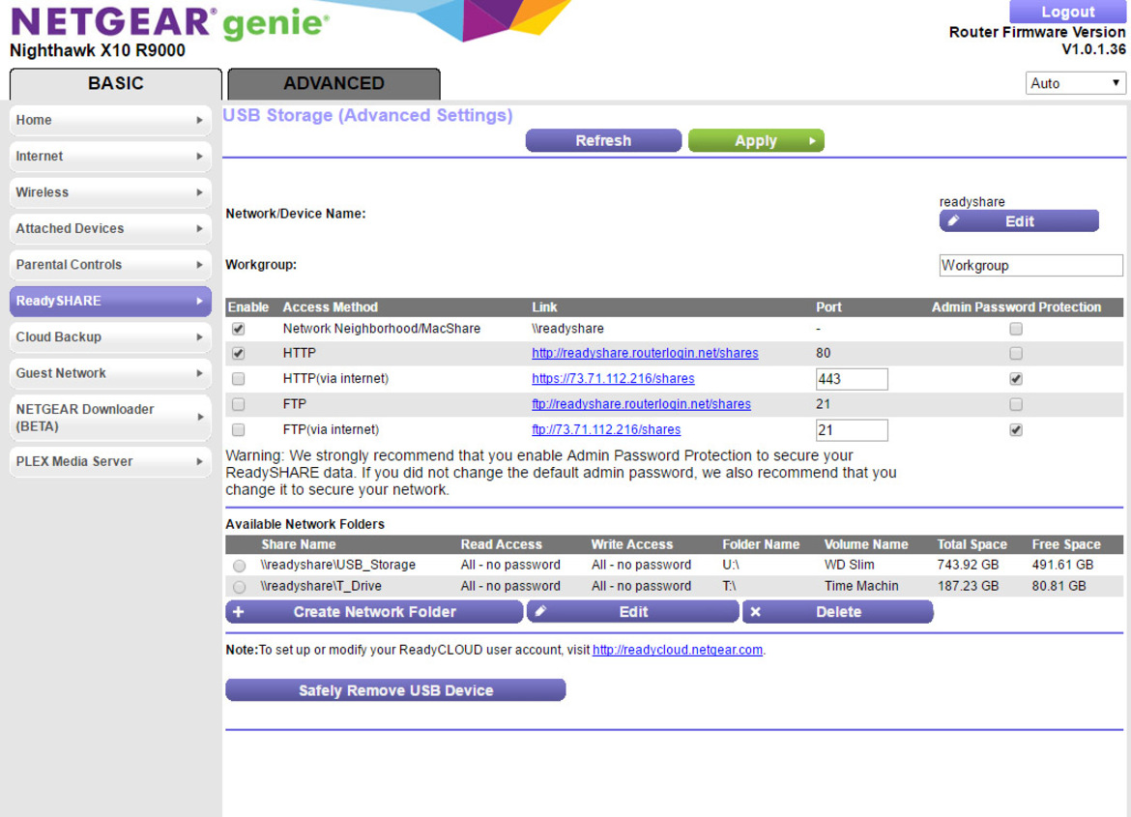Toggle Network Neighborhood/MacShare enable checkbox
This screenshot has width=1131, height=817.
tap(238, 329)
